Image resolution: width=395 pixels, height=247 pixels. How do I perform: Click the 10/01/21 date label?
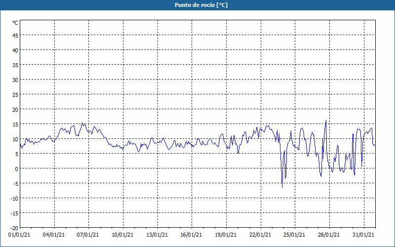(x=122, y=235)
